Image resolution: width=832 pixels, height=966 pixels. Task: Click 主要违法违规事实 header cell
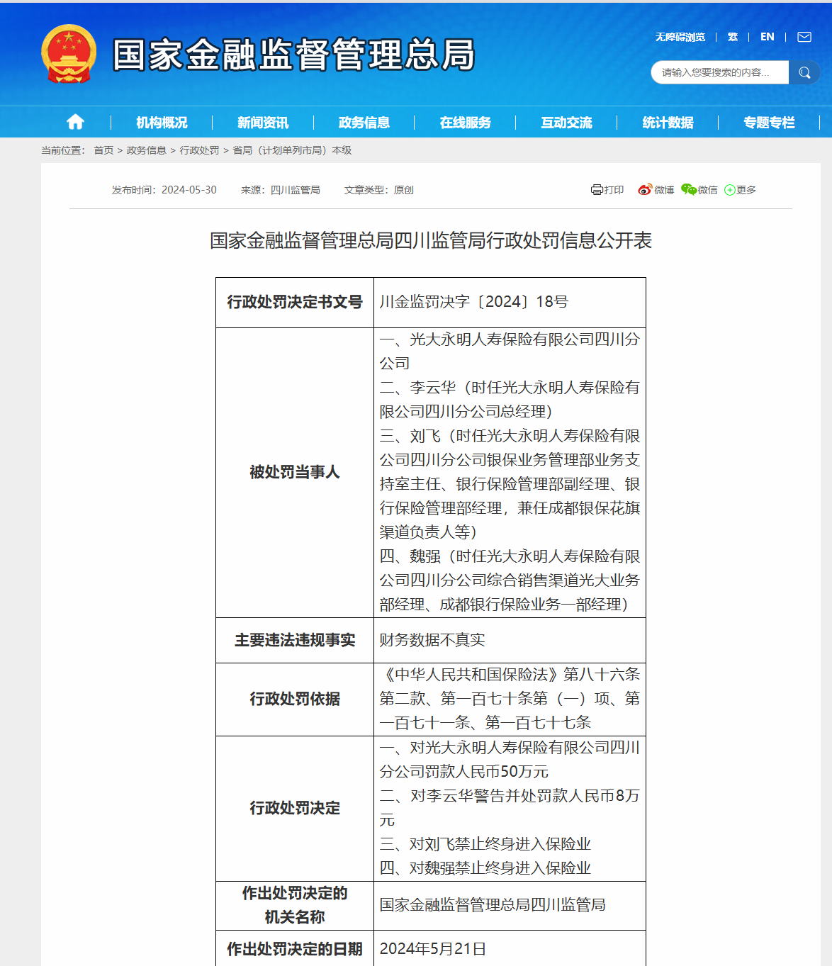[295, 641]
